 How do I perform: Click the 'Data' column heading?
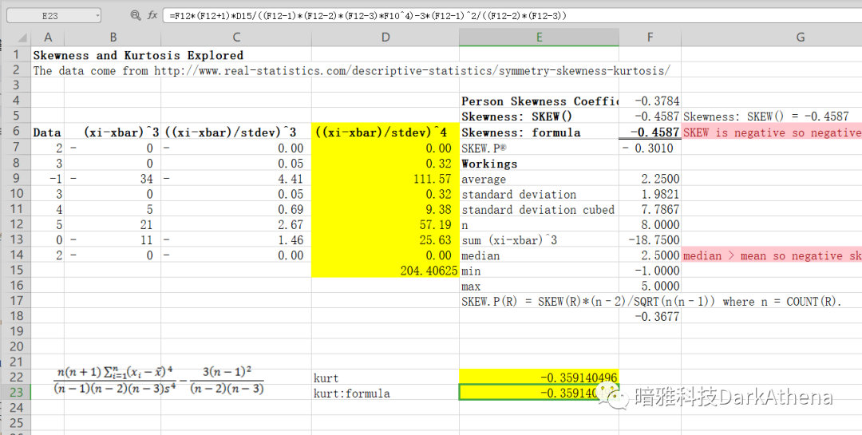[47, 132]
